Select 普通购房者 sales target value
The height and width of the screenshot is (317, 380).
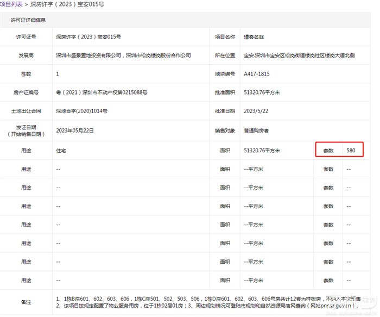point(257,131)
